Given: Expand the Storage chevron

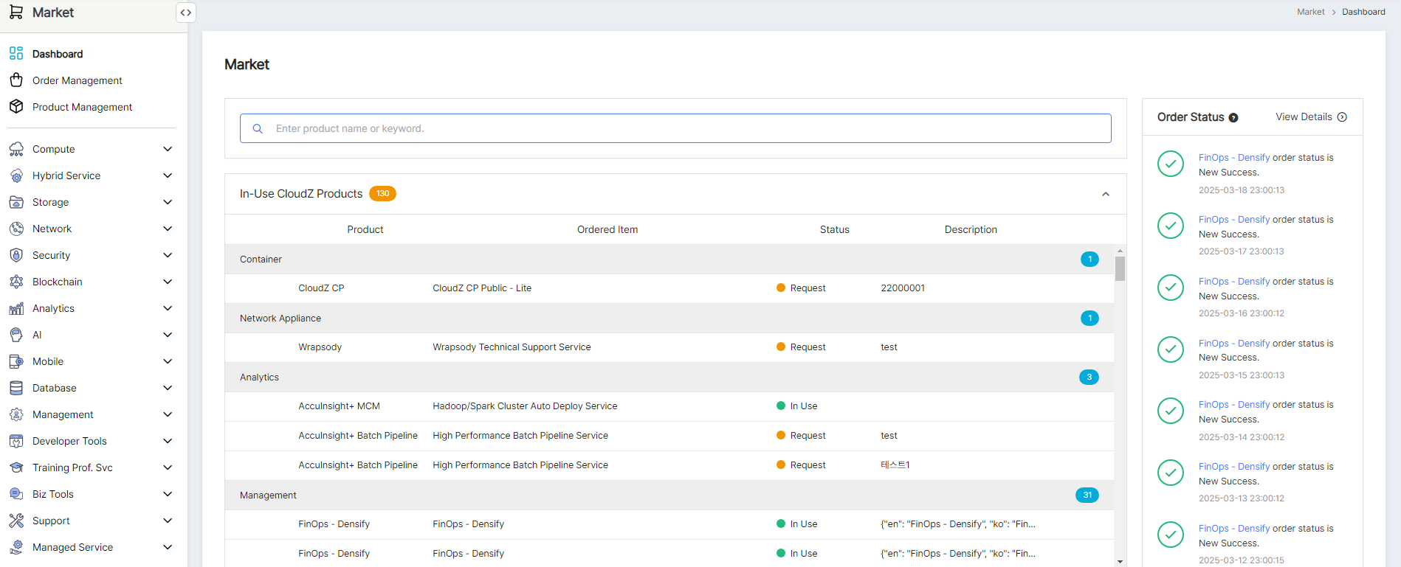Looking at the screenshot, I should [168, 202].
